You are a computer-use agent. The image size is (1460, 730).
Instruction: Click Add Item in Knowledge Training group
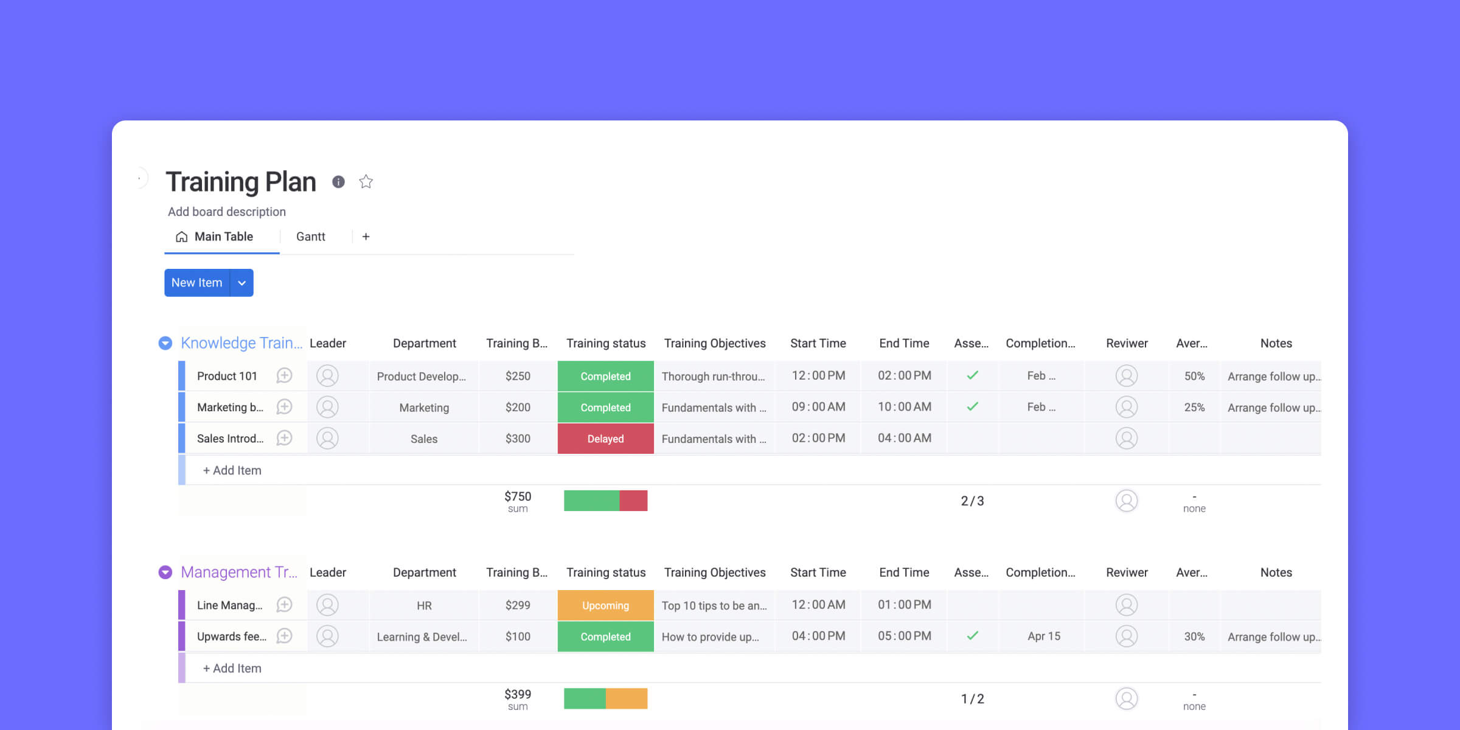(x=232, y=470)
